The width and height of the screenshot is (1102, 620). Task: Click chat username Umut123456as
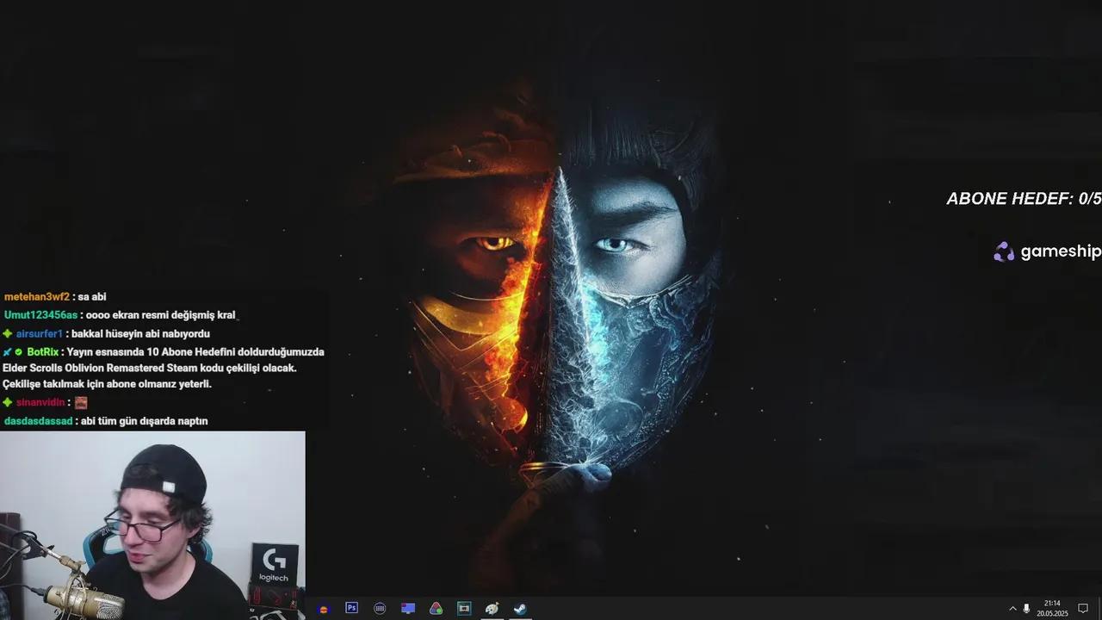coord(40,315)
